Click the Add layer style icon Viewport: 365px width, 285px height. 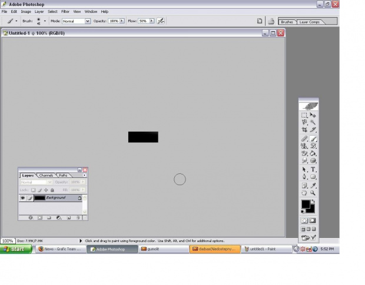pyautogui.click(x=31, y=217)
